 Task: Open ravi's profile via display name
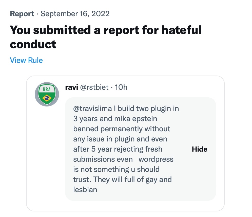(72, 87)
